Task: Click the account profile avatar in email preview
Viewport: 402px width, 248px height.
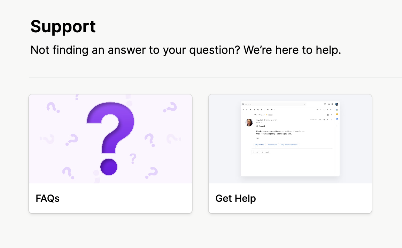Action: pyautogui.click(x=337, y=104)
